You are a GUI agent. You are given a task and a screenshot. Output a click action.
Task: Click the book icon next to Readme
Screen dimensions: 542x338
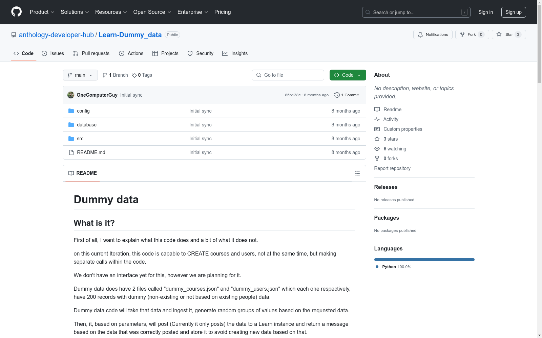point(377,110)
